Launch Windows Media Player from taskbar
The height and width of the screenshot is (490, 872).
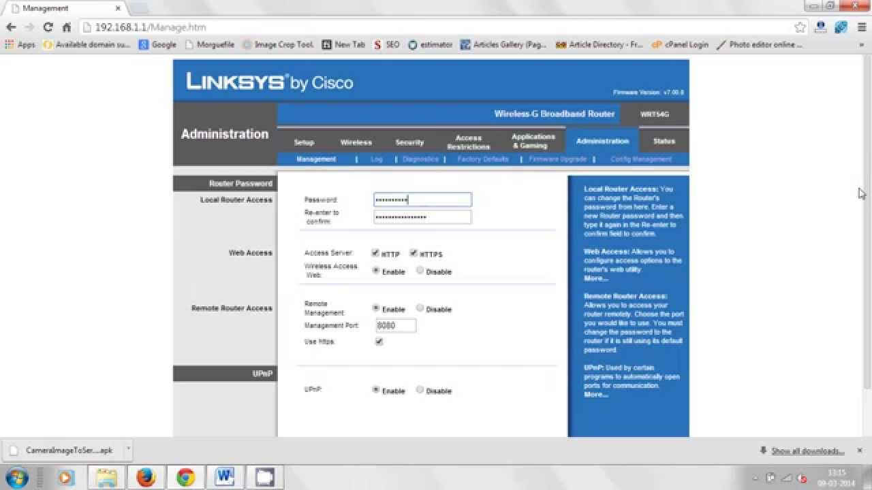click(66, 477)
